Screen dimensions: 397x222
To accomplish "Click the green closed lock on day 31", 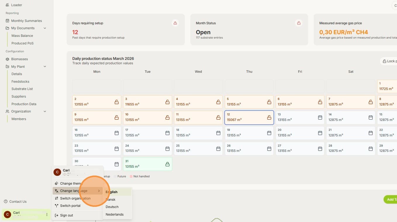I will pos(168,164).
